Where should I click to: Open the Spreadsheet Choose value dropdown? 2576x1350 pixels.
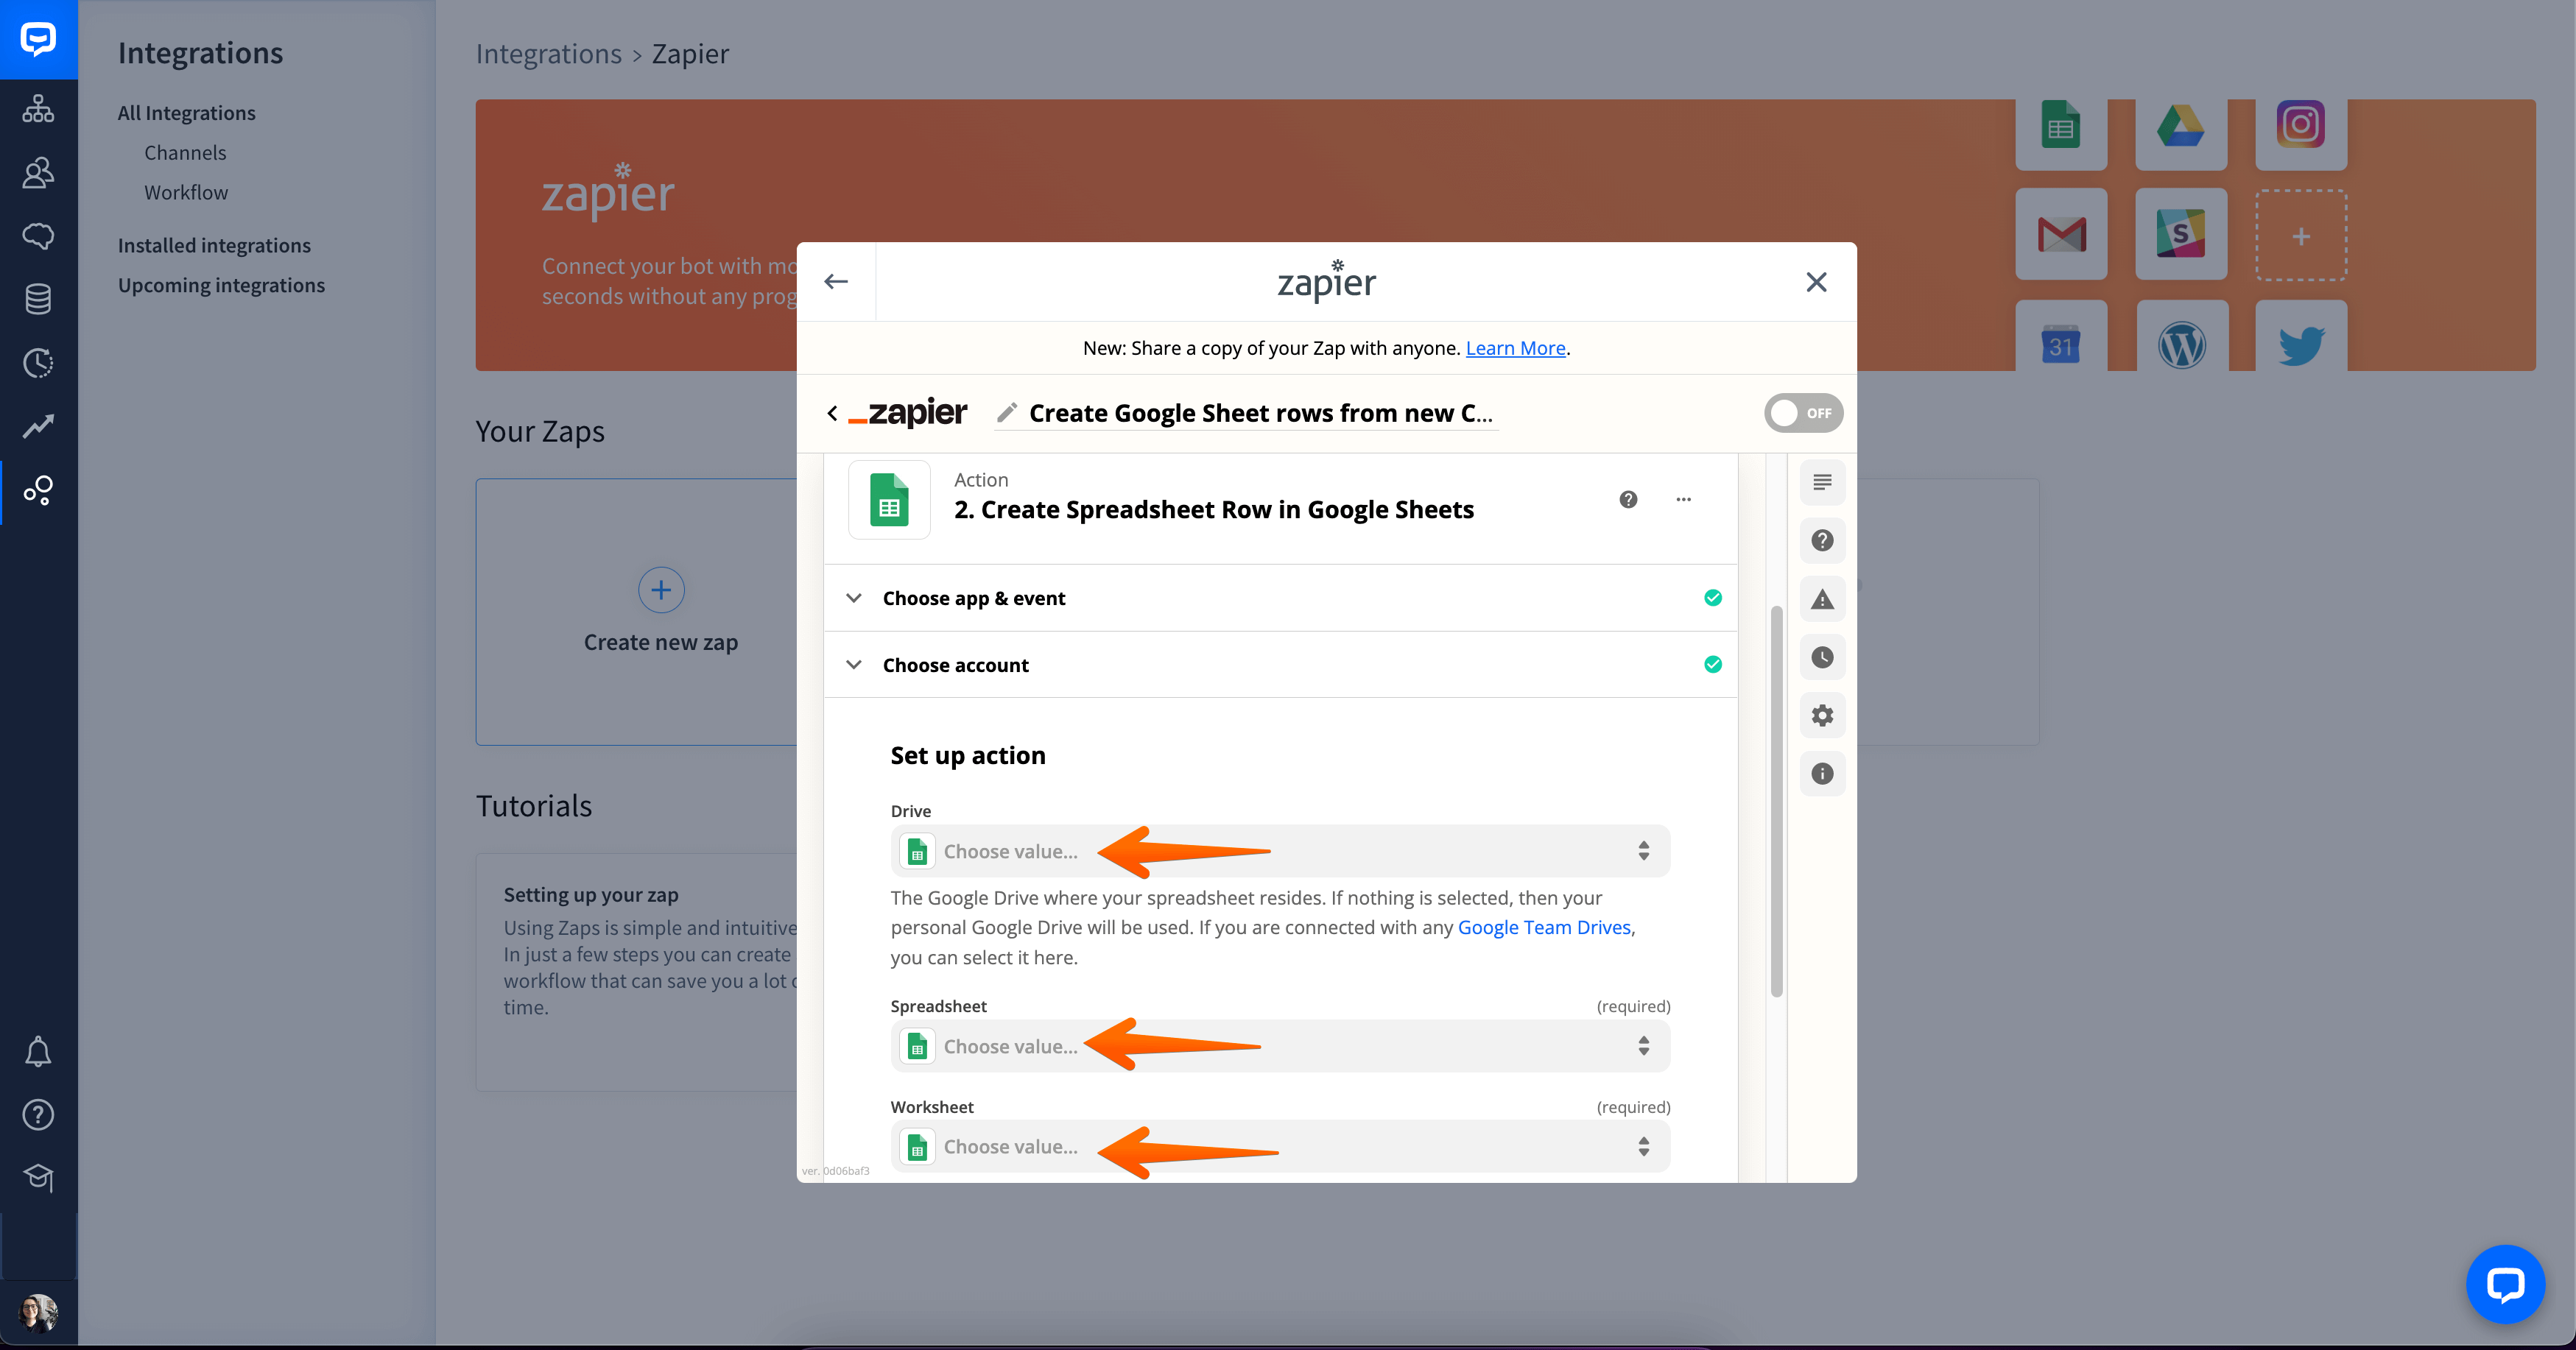point(1280,1046)
